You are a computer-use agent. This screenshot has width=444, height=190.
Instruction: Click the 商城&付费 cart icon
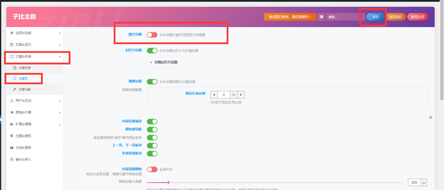12,112
